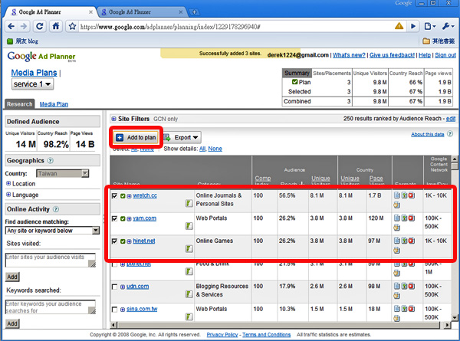Uncheck the hinet.net row checkbox
The width and height of the screenshot is (460, 341).
(x=115, y=241)
